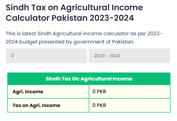Click "as per 2023-" in the description's first line
The width and height of the screenshot is (177, 121).
[x=148, y=33]
